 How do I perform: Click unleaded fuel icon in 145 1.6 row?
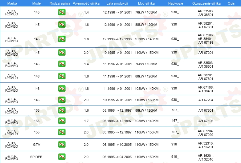tap(62, 25)
